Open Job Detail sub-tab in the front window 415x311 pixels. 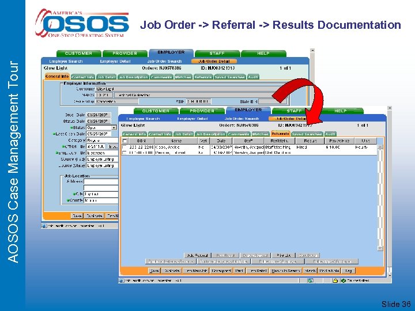(x=183, y=134)
